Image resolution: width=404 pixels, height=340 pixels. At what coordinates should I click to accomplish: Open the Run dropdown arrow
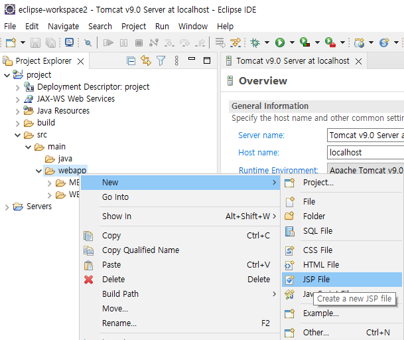(x=292, y=42)
